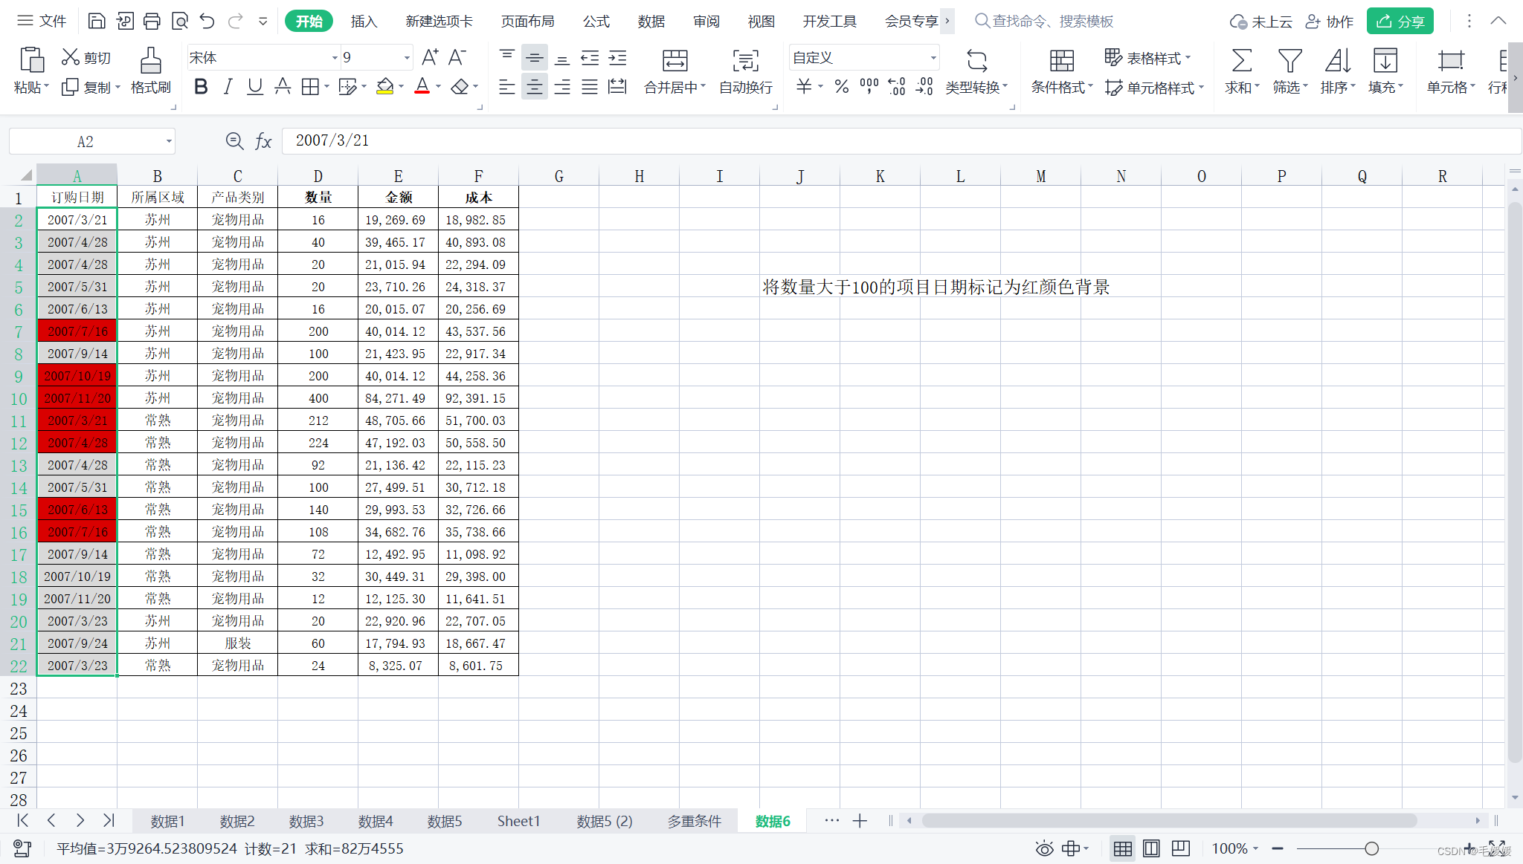Click the 协作 collaborate button
Viewport: 1523px width, 864px height.
[x=1330, y=21]
